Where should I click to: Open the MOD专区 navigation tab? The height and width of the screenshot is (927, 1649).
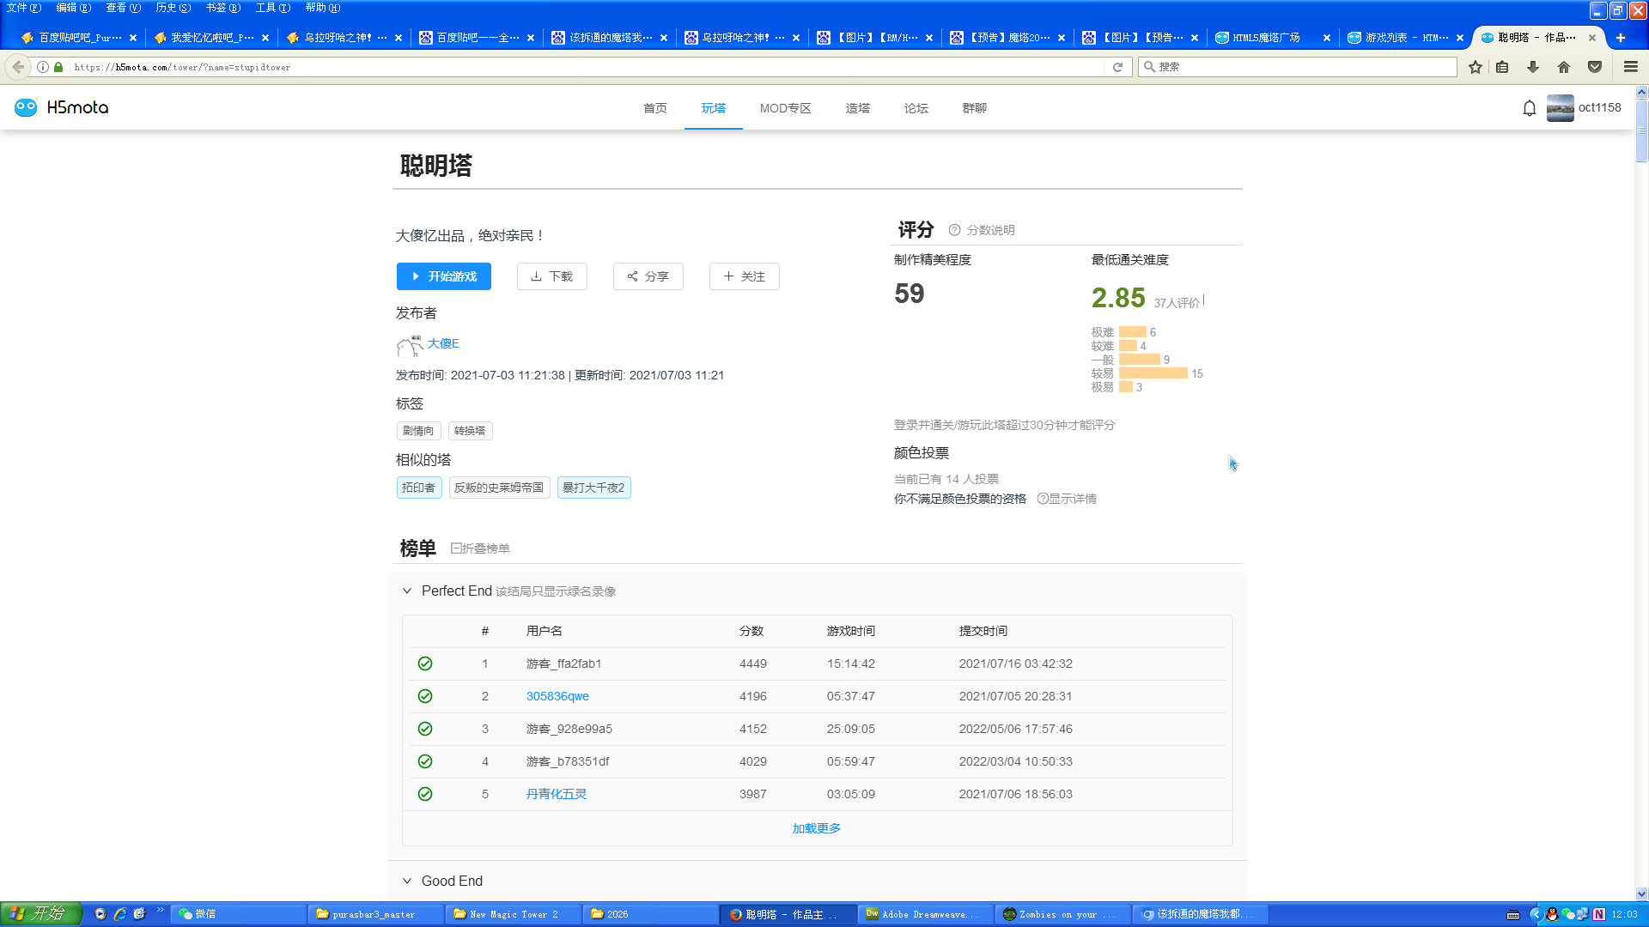786,108
